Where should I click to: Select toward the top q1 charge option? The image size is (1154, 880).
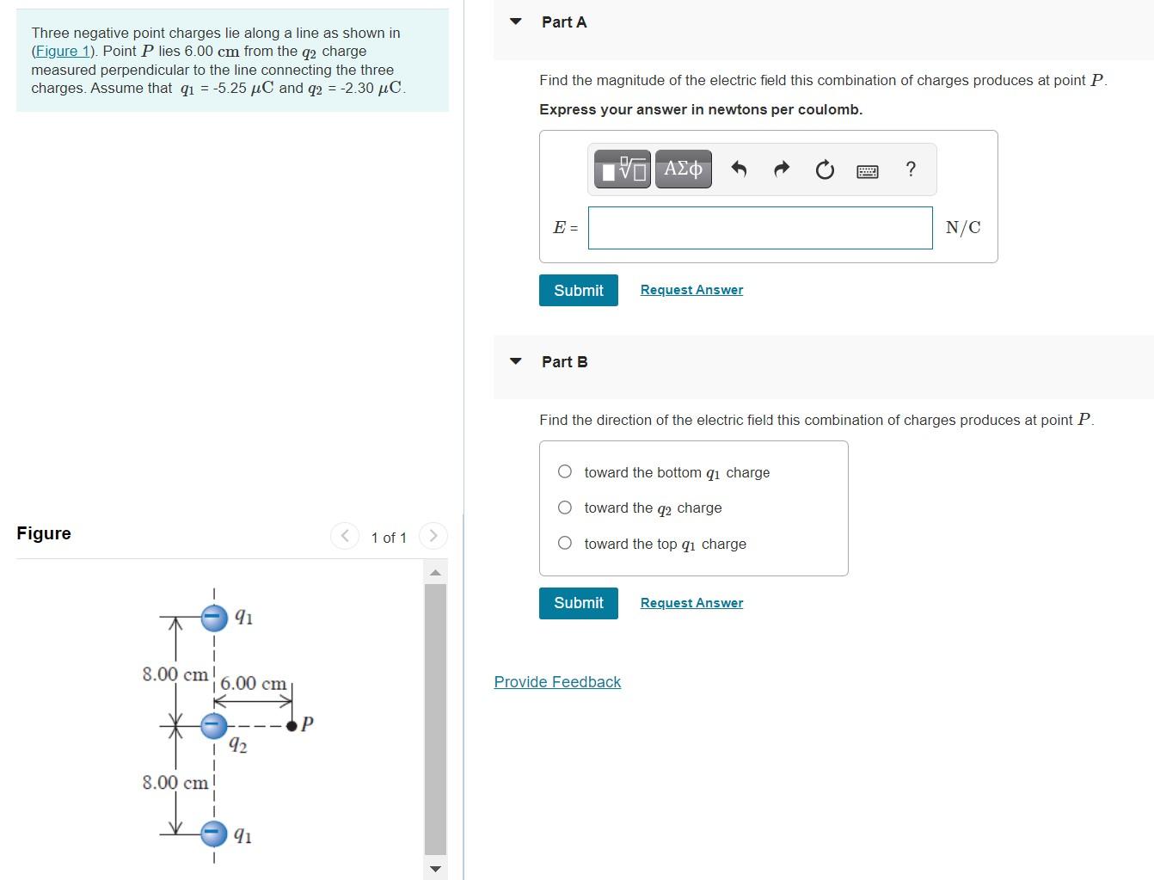pos(564,543)
